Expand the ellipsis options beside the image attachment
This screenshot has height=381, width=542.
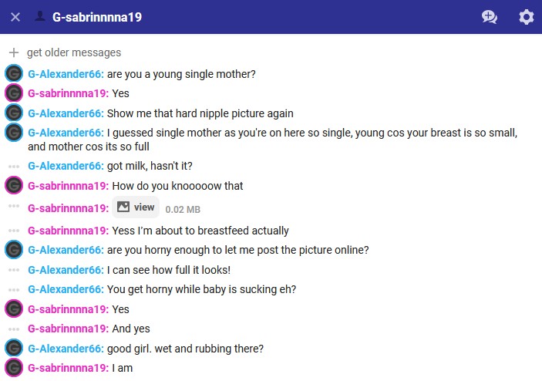pos(13,207)
